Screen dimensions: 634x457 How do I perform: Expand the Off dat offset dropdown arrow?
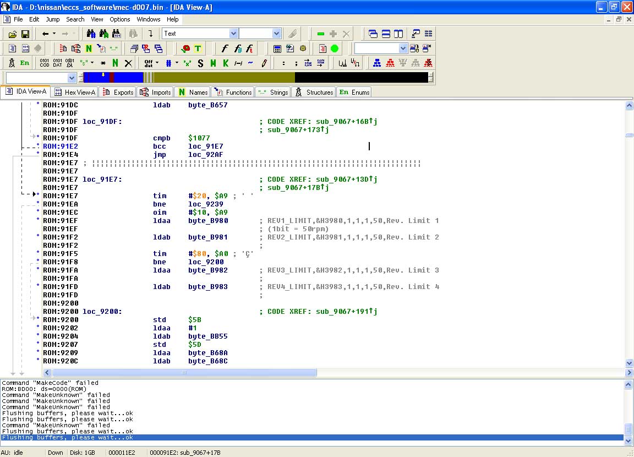(x=157, y=63)
